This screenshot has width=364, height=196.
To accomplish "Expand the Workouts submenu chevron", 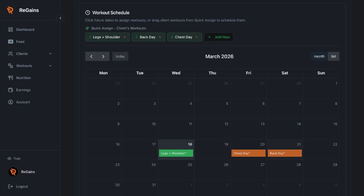I will [x=50, y=66].
